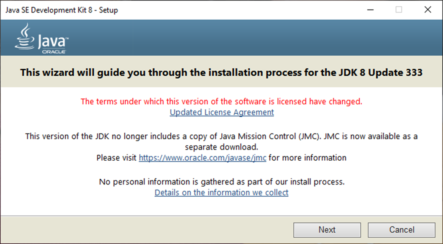Click the 'for more information' text

point(307,158)
